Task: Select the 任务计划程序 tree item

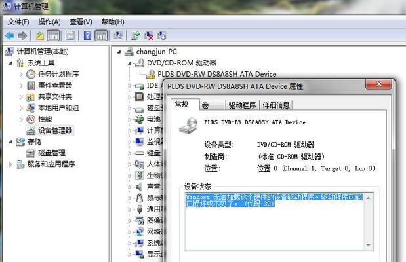Action: point(58,74)
